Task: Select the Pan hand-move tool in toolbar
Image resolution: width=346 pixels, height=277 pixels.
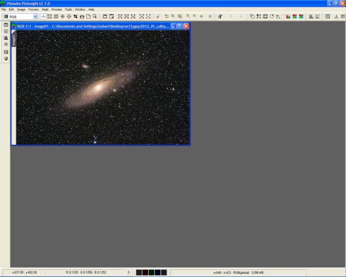Action: click(x=62, y=17)
